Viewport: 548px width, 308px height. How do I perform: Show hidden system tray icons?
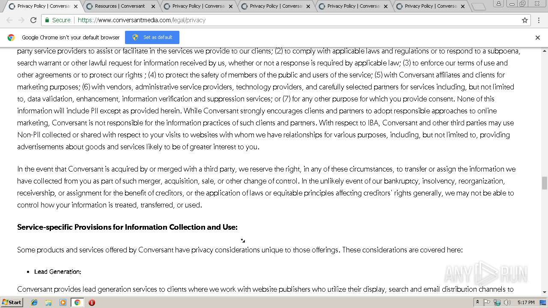tap(477, 302)
